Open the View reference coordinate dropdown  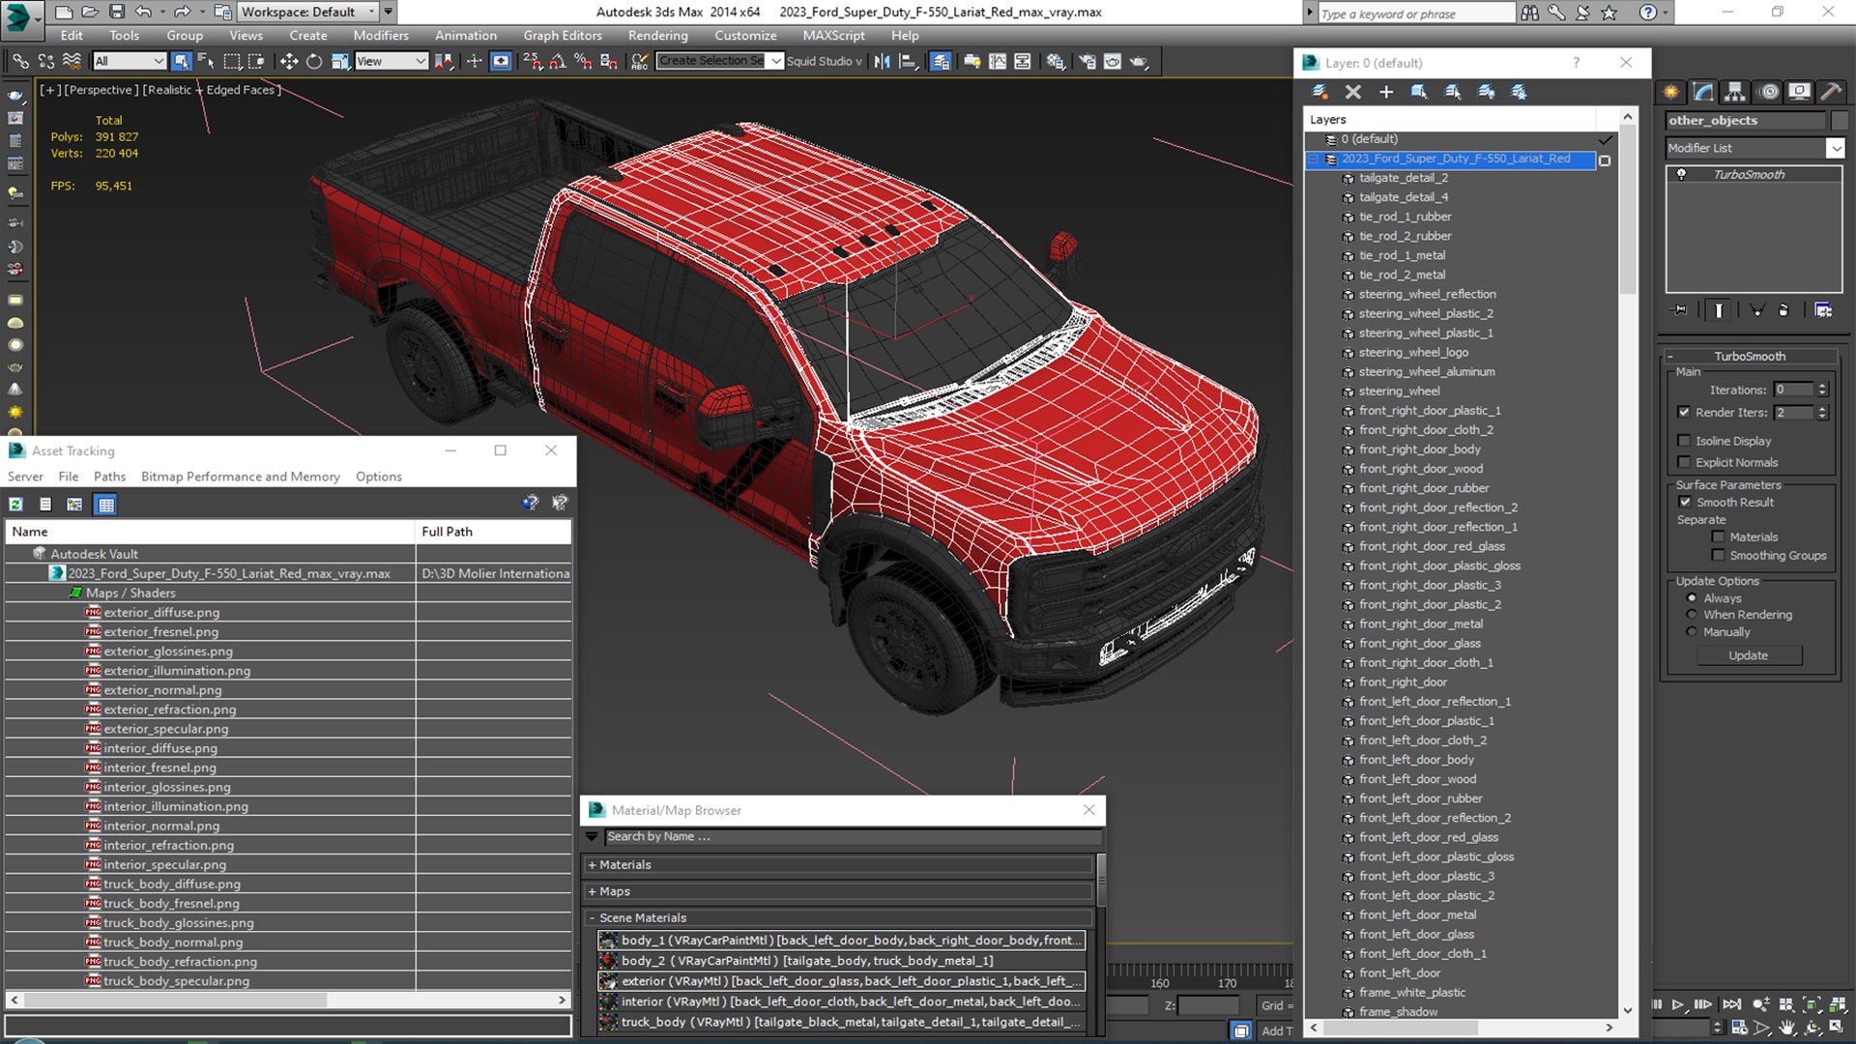pos(391,61)
